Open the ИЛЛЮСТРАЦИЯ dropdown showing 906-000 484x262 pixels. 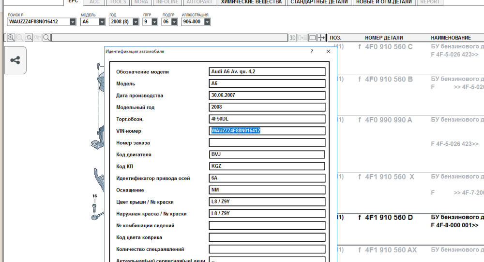207,22
